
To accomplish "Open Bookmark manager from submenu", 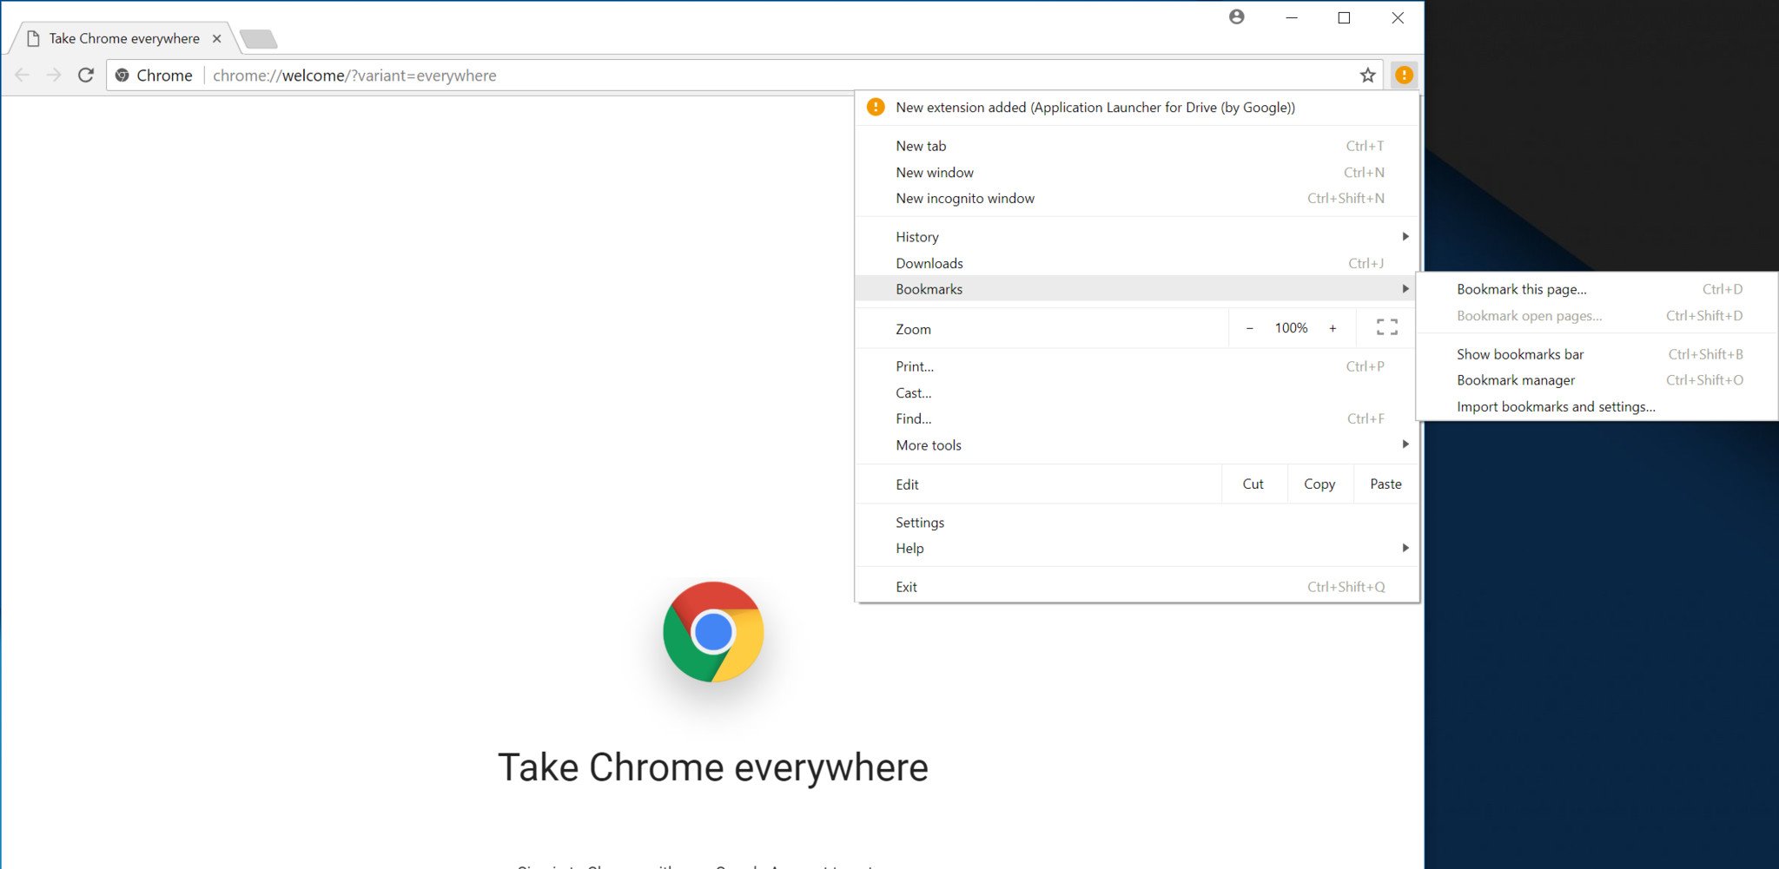I will tap(1598, 380).
